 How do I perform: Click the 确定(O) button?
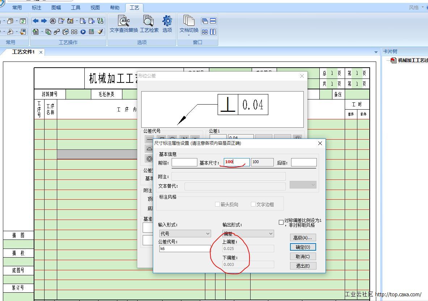[303, 247]
